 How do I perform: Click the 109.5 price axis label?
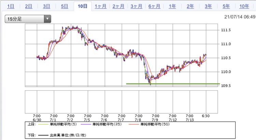tap(226, 86)
